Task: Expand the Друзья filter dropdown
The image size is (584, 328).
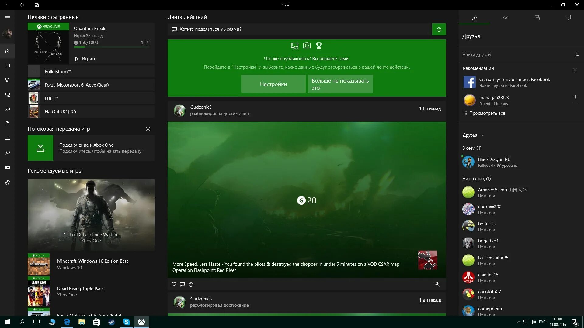Action: click(473, 135)
